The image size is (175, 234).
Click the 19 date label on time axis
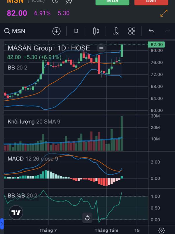pyautogui.click(x=137, y=230)
